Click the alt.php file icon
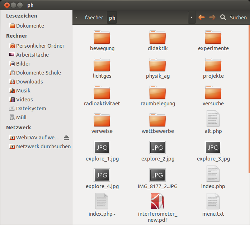250x225 pixels. (x=213, y=119)
